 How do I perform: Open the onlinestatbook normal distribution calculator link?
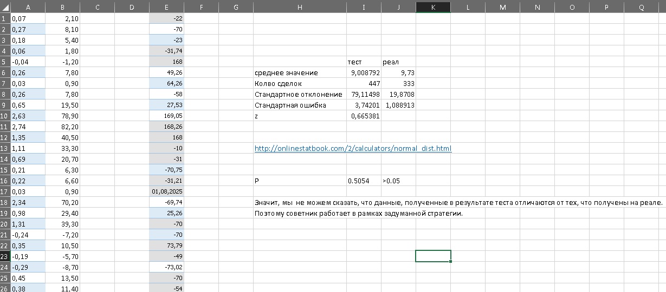point(353,148)
